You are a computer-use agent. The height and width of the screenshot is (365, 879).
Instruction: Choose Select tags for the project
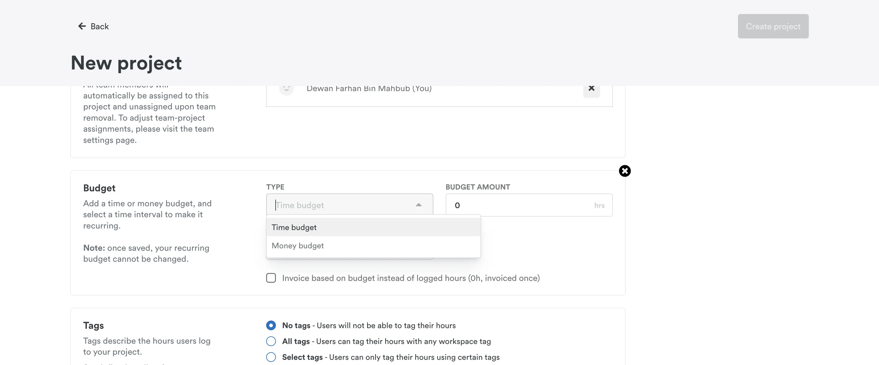point(271,357)
